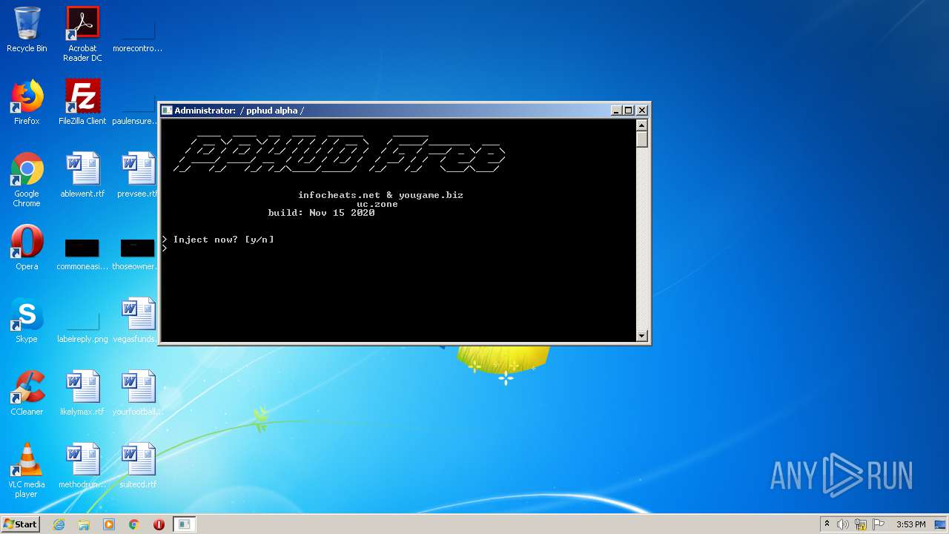Maximize the pphud alpha console window
The height and width of the screenshot is (534, 949).
(629, 111)
